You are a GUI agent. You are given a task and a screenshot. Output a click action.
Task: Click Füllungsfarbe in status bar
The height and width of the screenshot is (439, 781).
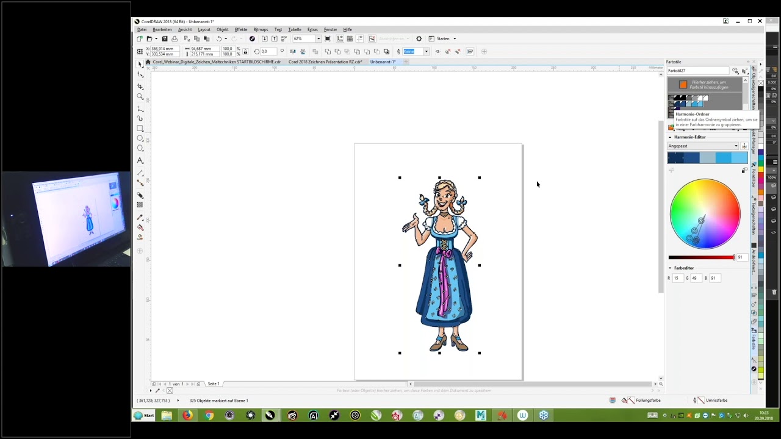coord(647,401)
